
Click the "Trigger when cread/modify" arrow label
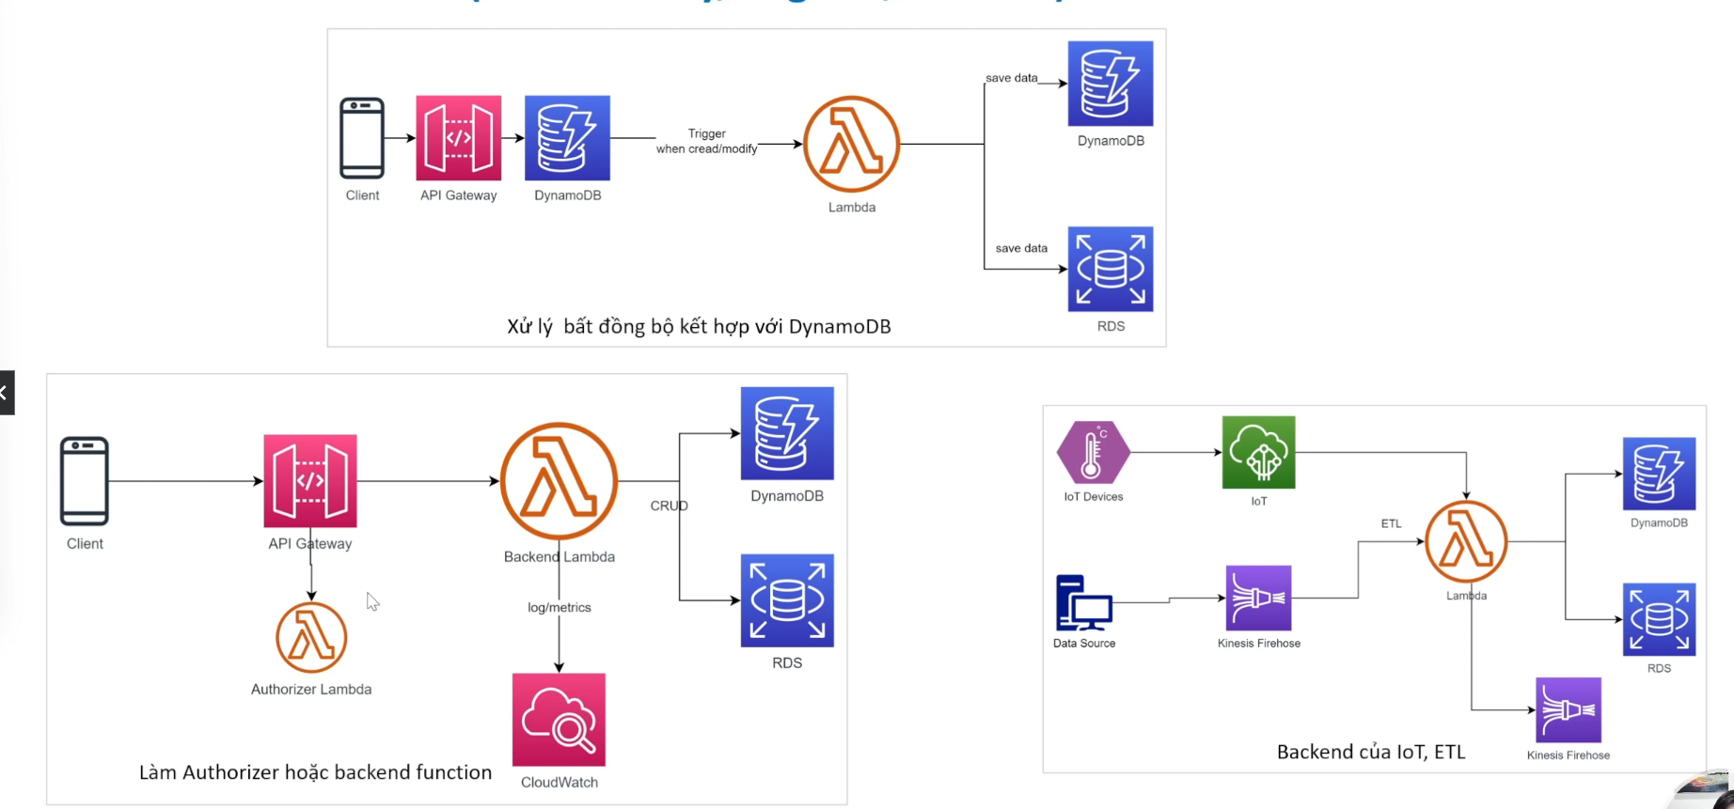[x=706, y=142]
